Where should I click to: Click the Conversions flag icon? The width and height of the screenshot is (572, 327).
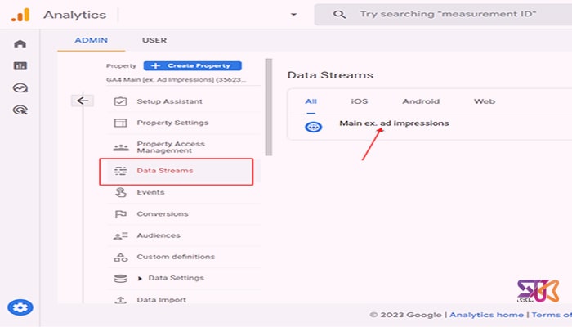[120, 214]
